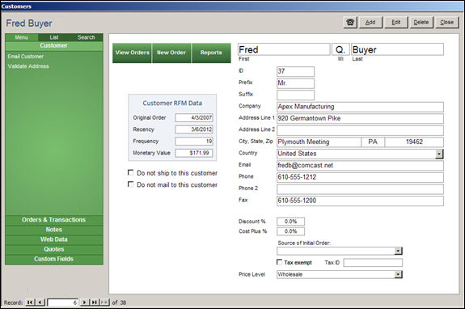This screenshot has width=465, height=309.
Task: Click the new record navigation button
Action: click(x=104, y=303)
